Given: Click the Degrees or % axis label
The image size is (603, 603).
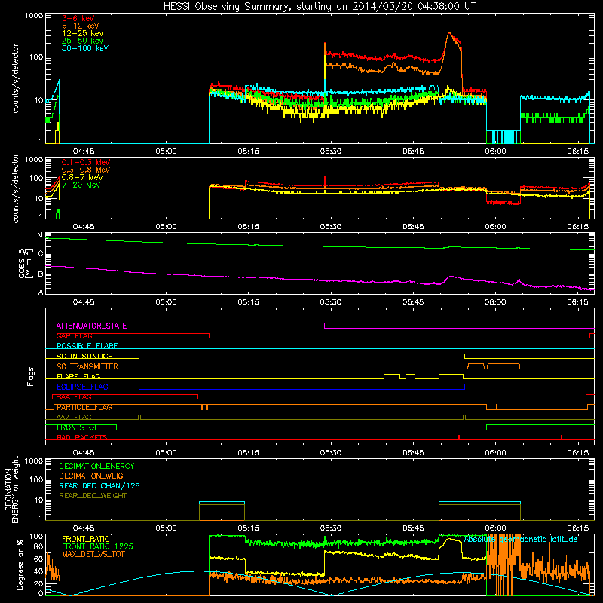Looking at the screenshot, I should [x=20, y=565].
